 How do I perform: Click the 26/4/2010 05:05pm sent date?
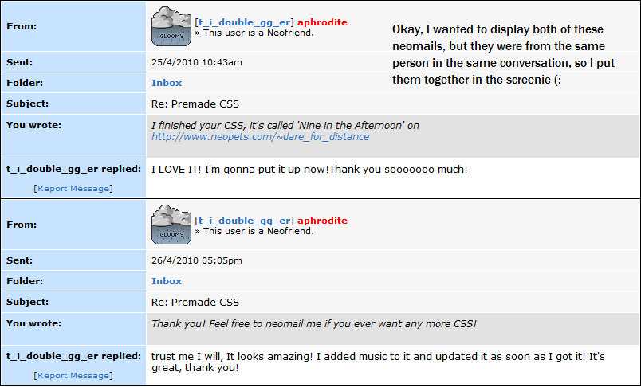click(x=197, y=260)
